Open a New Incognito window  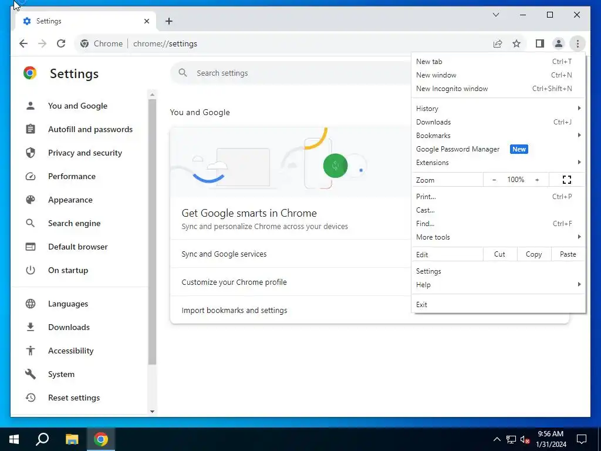coord(498,89)
